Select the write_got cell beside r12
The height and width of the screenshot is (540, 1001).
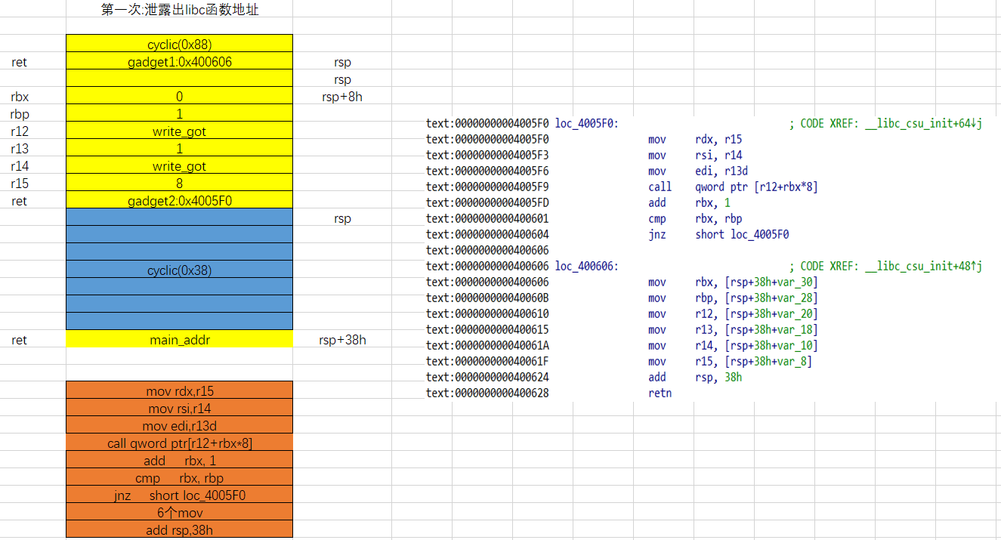[180, 131]
